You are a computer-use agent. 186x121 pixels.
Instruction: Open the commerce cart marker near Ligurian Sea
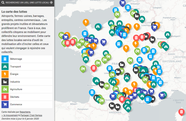point(162,95)
